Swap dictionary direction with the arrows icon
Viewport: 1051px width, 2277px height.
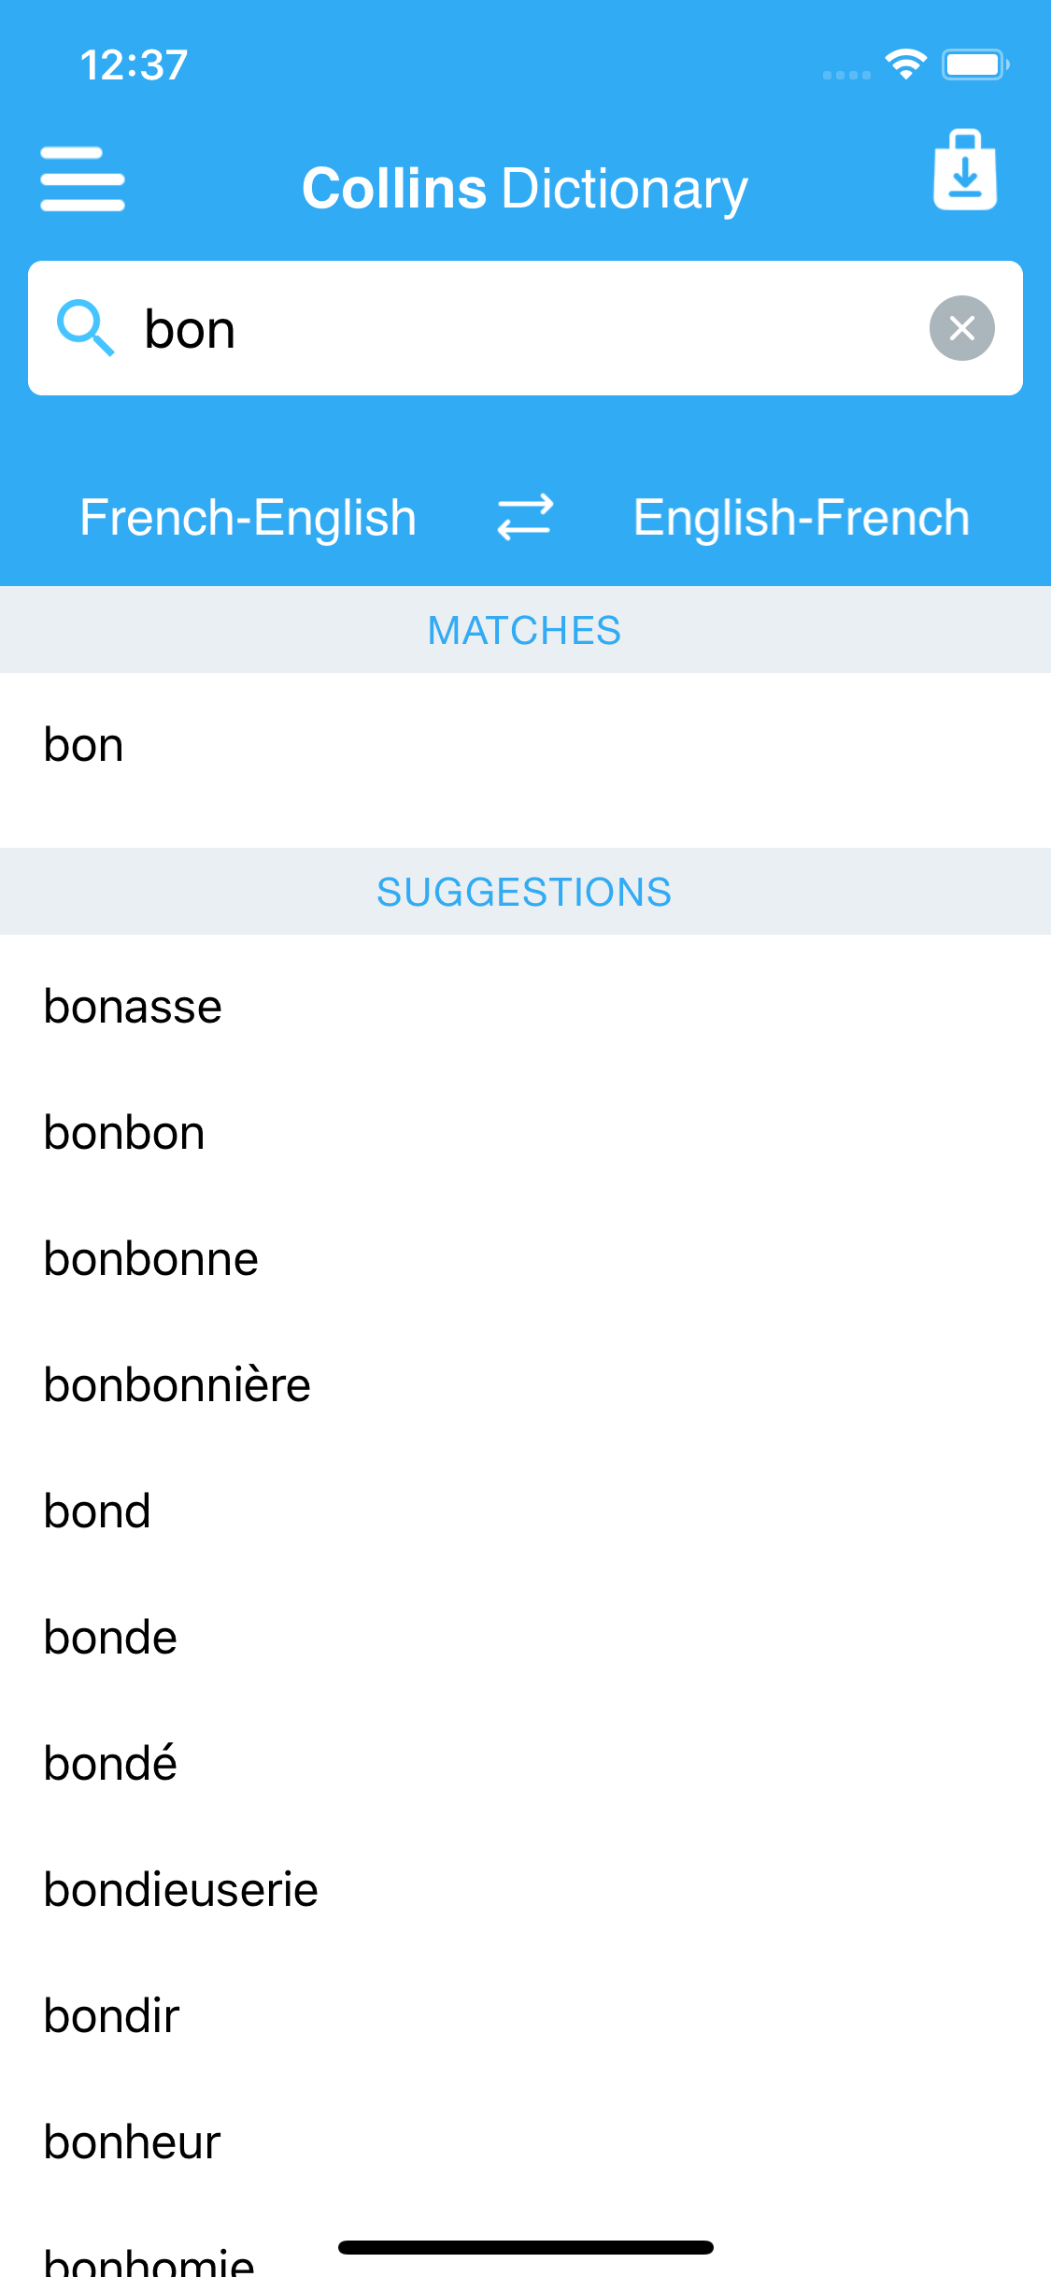tap(525, 517)
